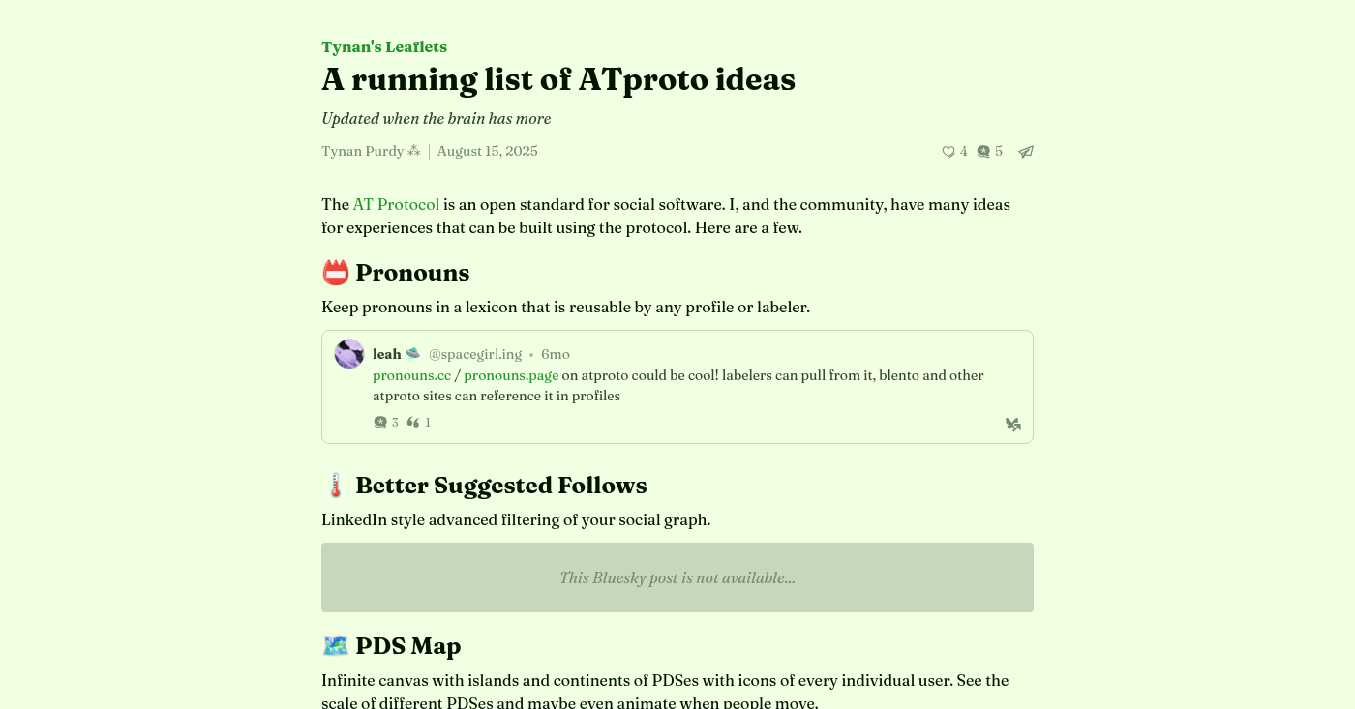The image size is (1355, 709).
Task: Open the pronouns.page link
Action: click(x=511, y=375)
